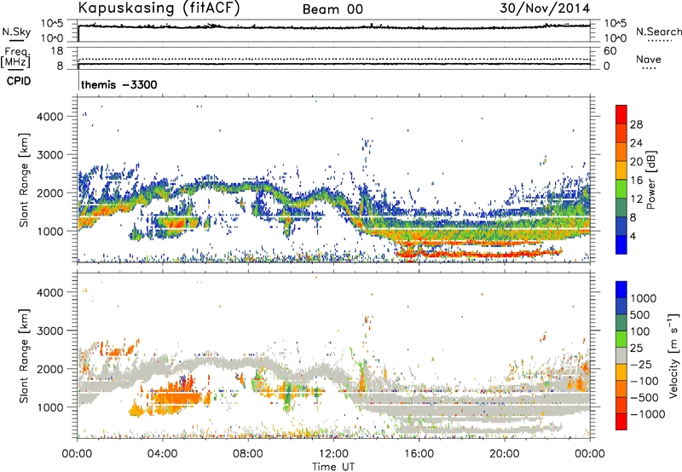Click the 'Velocity [m s-1]' color bar title
This screenshot has height=472, width=682.
tap(673, 356)
